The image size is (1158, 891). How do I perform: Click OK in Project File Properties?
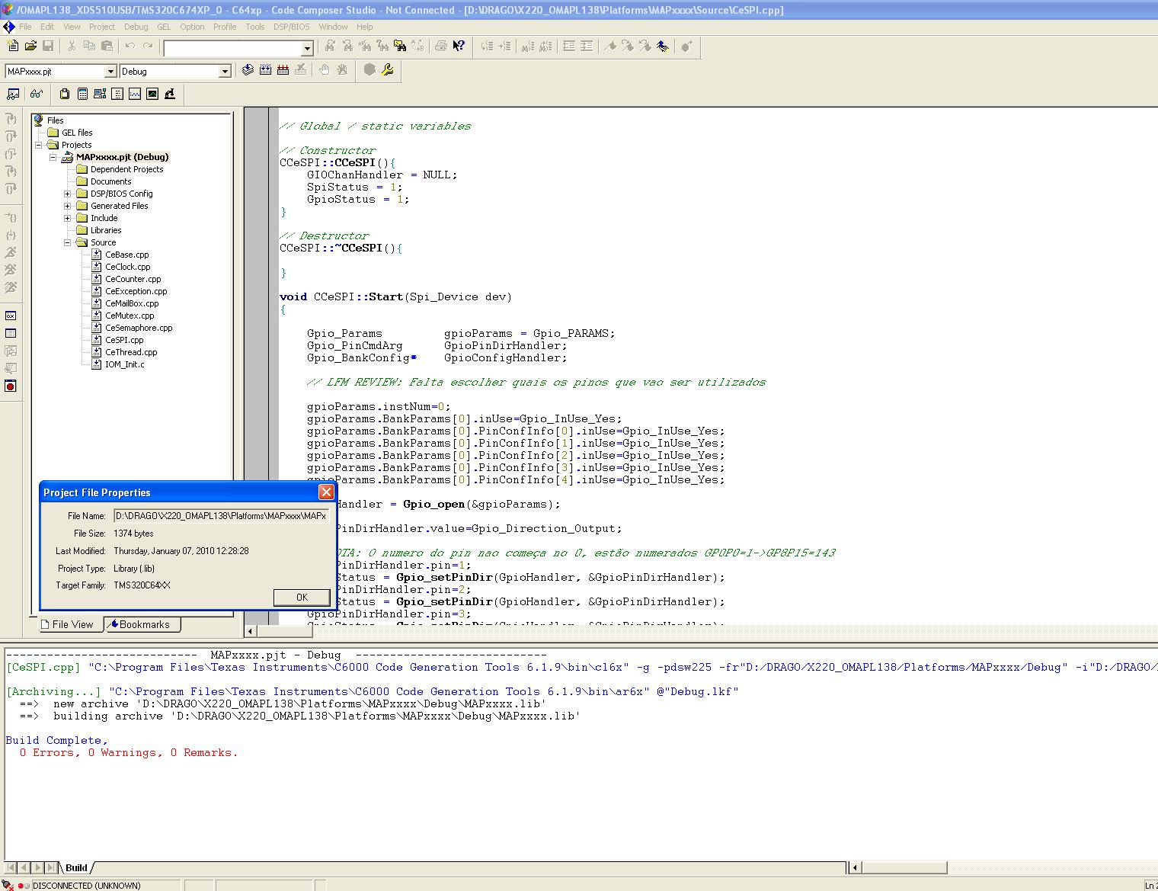pos(302,598)
